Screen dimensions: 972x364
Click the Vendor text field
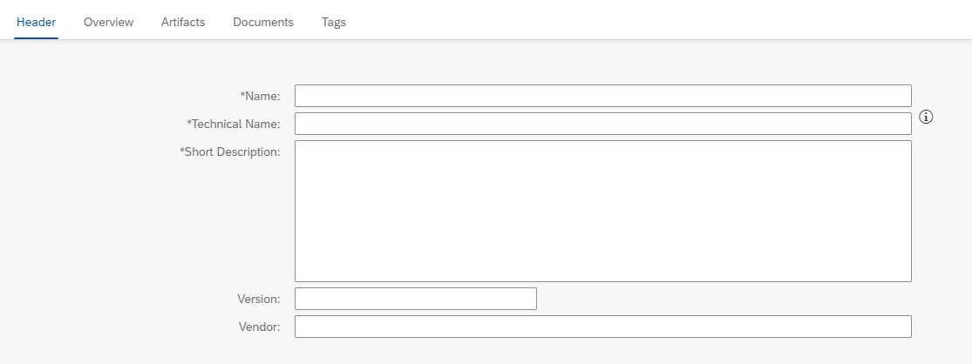[602, 327]
